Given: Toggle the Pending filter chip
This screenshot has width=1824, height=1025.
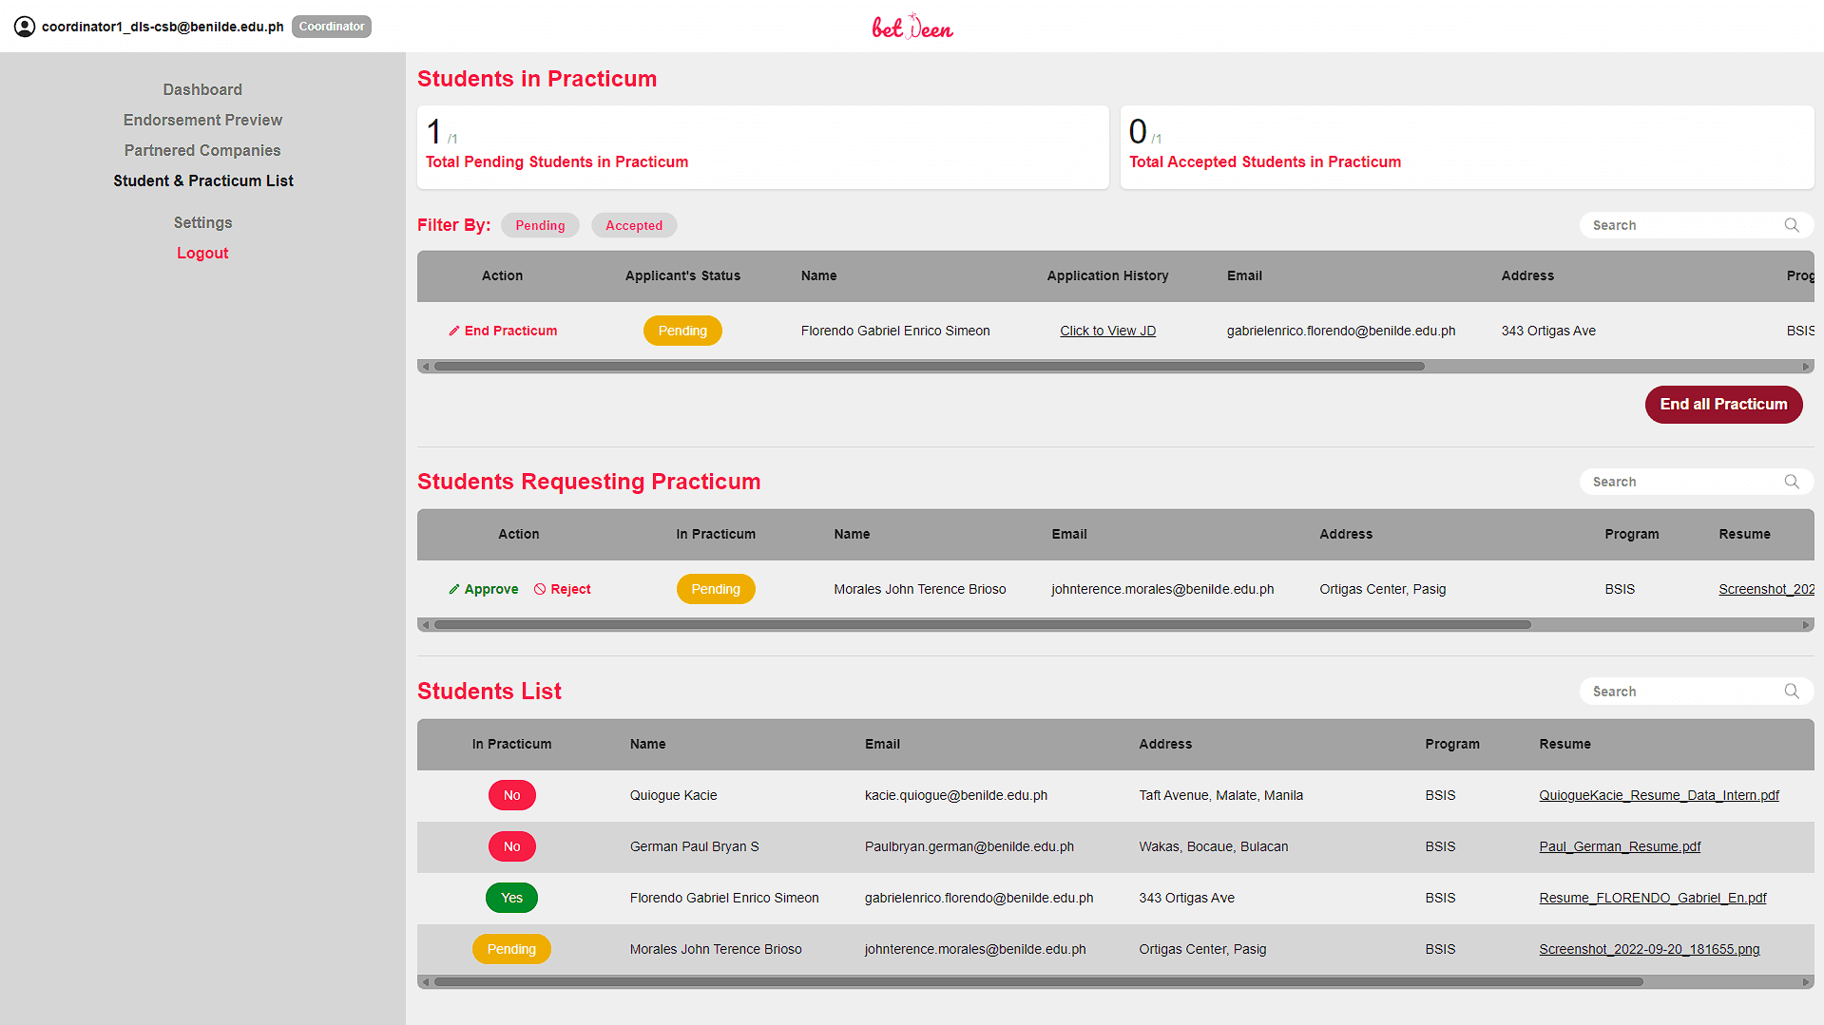Looking at the screenshot, I should point(540,225).
